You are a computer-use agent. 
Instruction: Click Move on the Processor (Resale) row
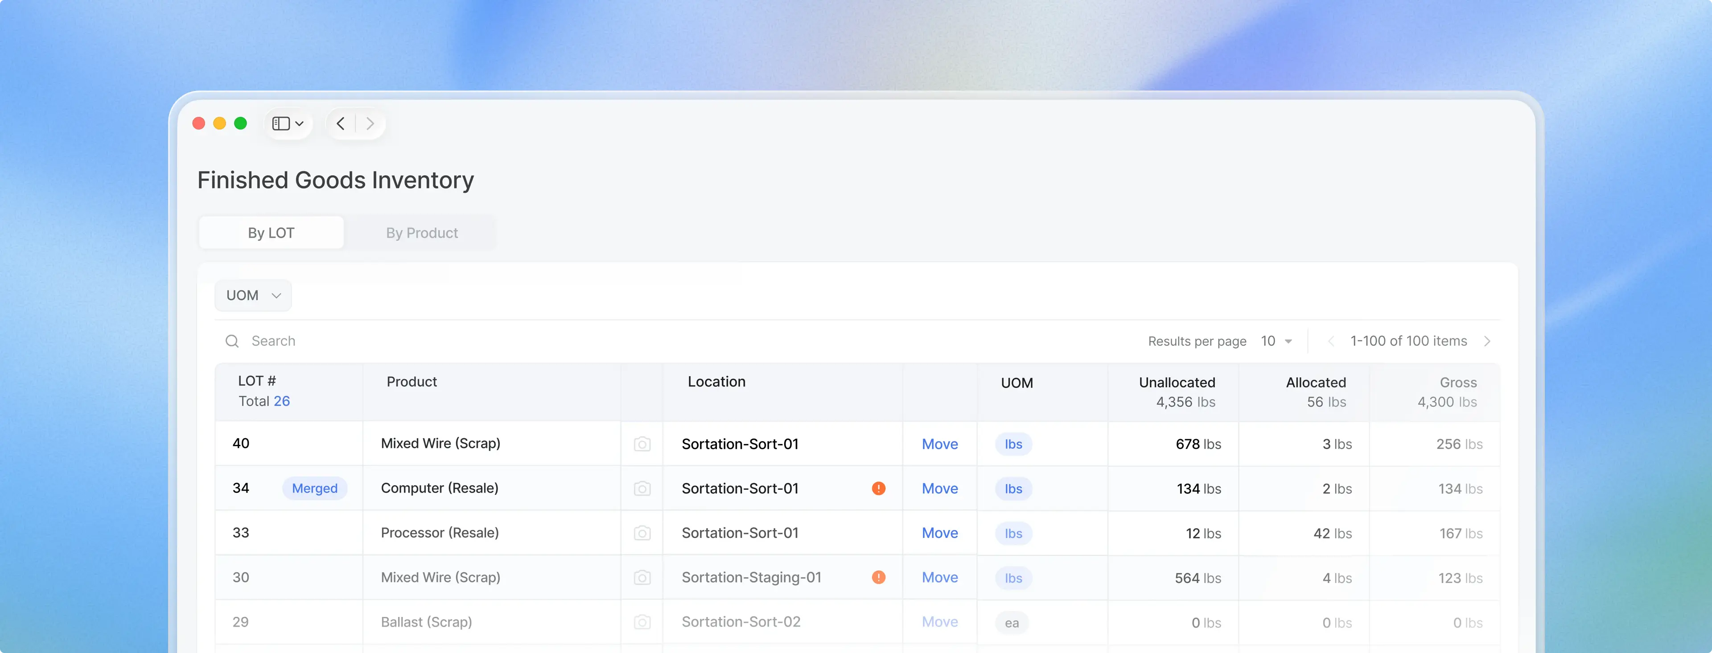940,533
